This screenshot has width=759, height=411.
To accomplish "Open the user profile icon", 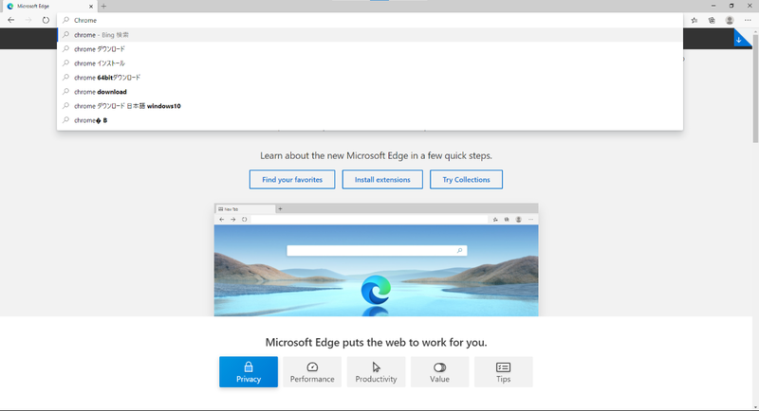I will pos(730,20).
